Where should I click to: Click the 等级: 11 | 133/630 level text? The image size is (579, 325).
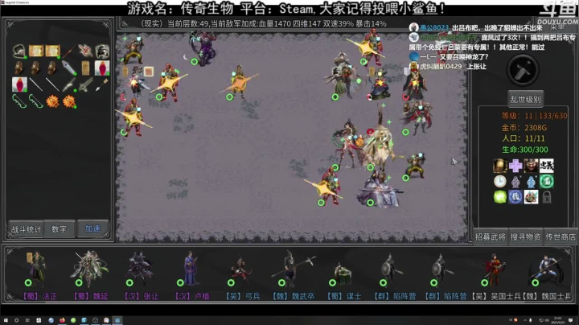[x=534, y=116]
